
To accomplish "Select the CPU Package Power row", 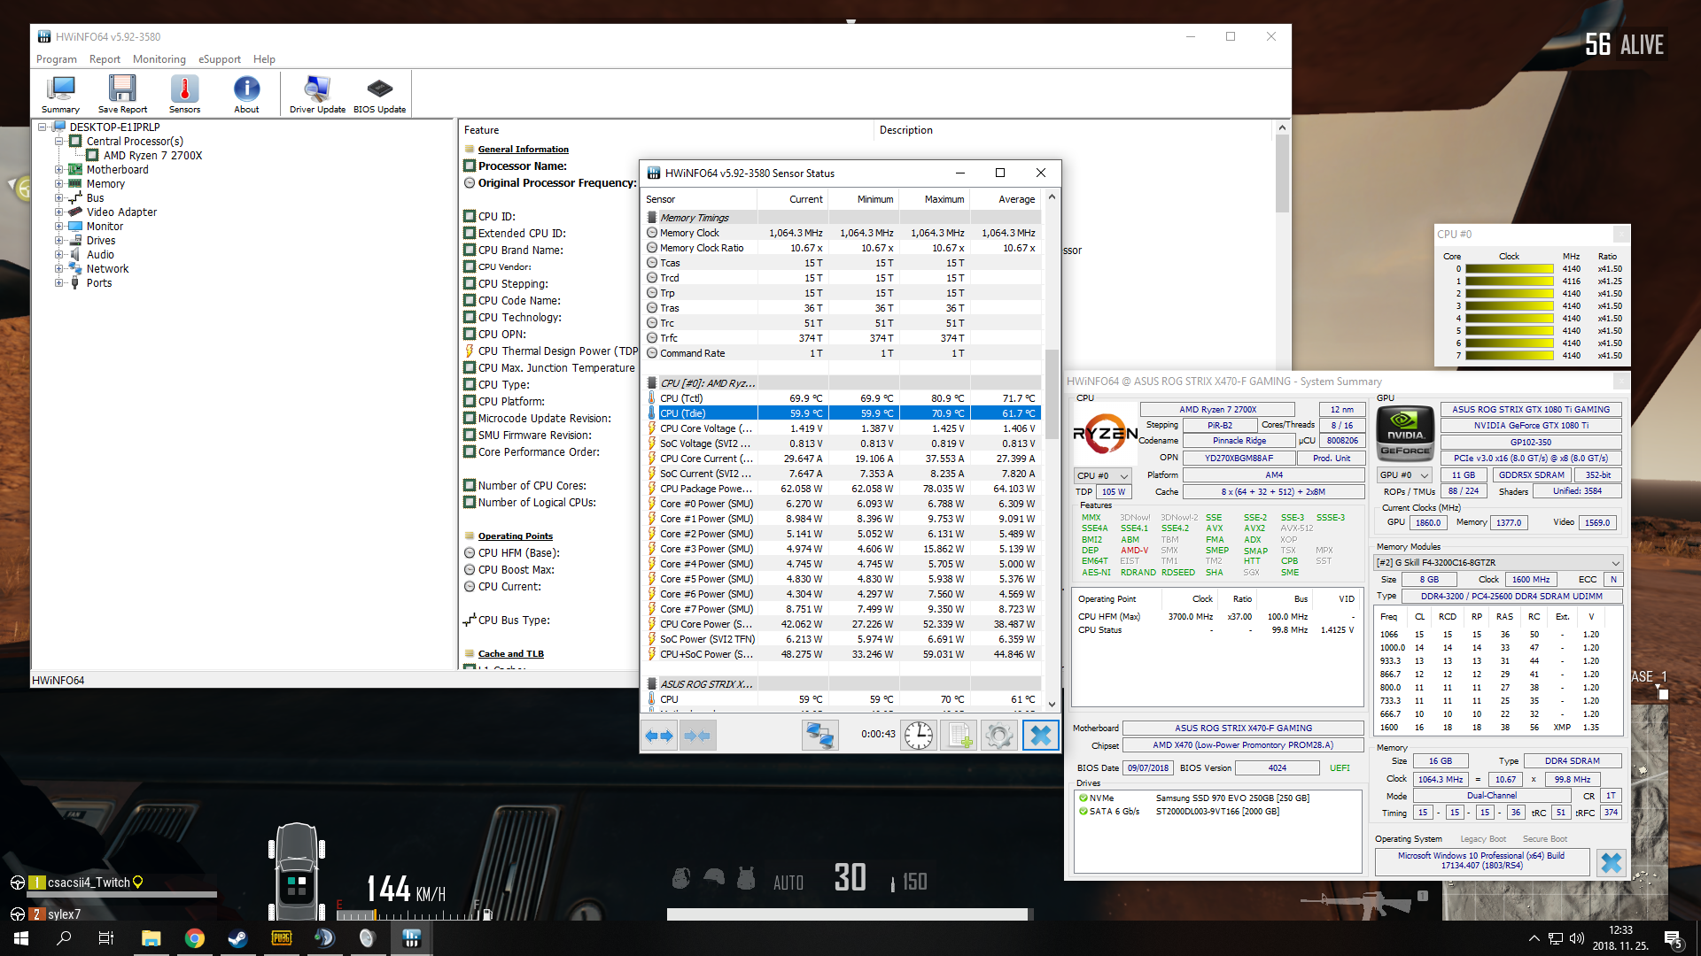I will [x=842, y=489].
